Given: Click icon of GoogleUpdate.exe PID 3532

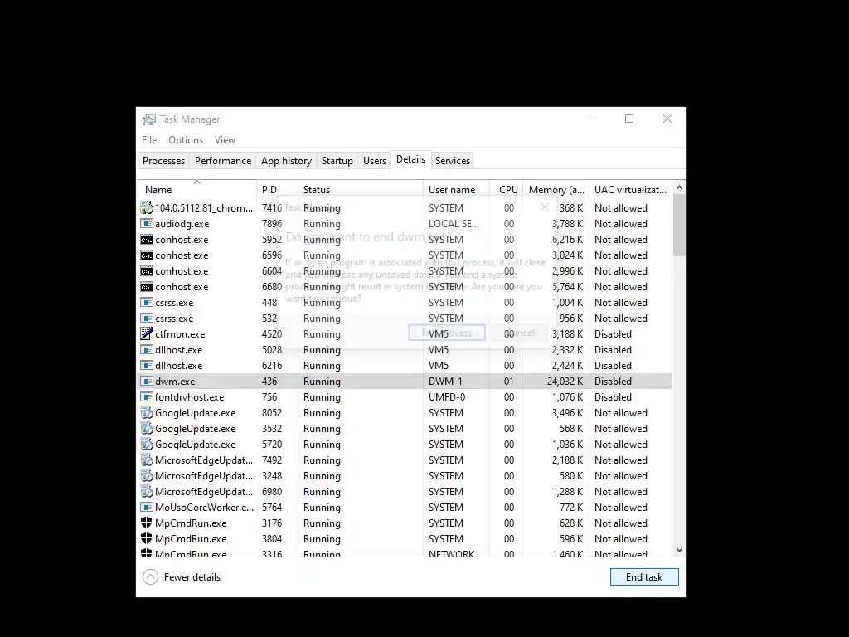Looking at the screenshot, I should tap(146, 429).
